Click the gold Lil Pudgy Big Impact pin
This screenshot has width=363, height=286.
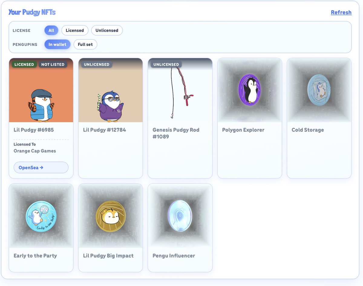[111, 216]
